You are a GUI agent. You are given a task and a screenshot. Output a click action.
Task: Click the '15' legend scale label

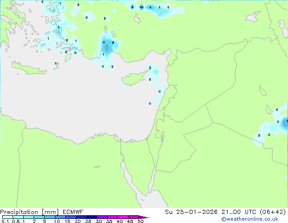[67, 221]
